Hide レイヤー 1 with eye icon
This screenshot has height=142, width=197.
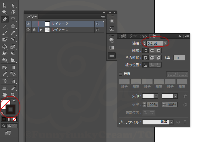[28, 30]
